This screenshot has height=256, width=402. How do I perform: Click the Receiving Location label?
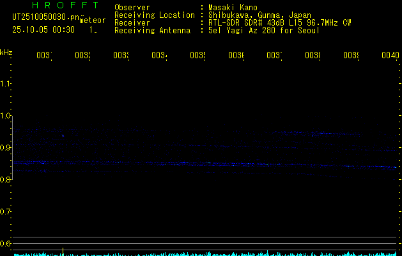coord(155,15)
